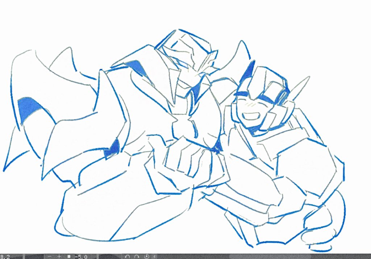
Task: Rotate canvas left with the counterclockwise arrow
Action: pyautogui.click(x=127, y=256)
